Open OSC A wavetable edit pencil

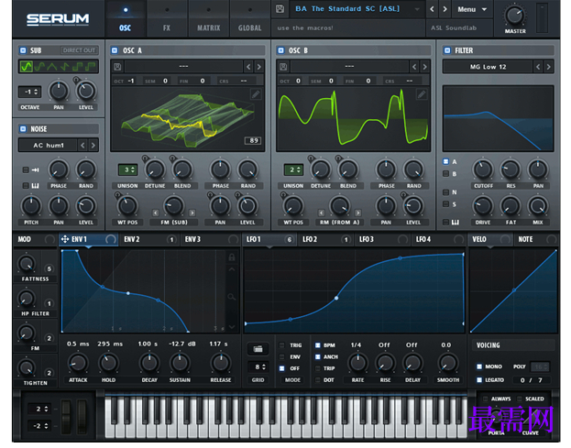[x=256, y=94]
